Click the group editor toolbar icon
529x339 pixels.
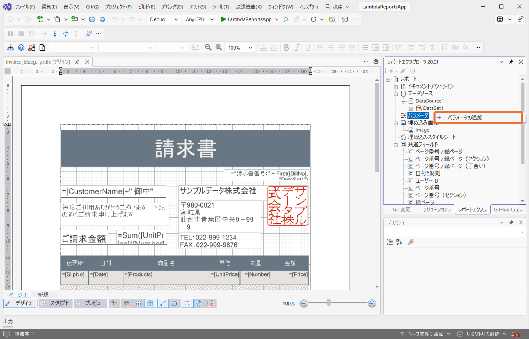[32, 47]
